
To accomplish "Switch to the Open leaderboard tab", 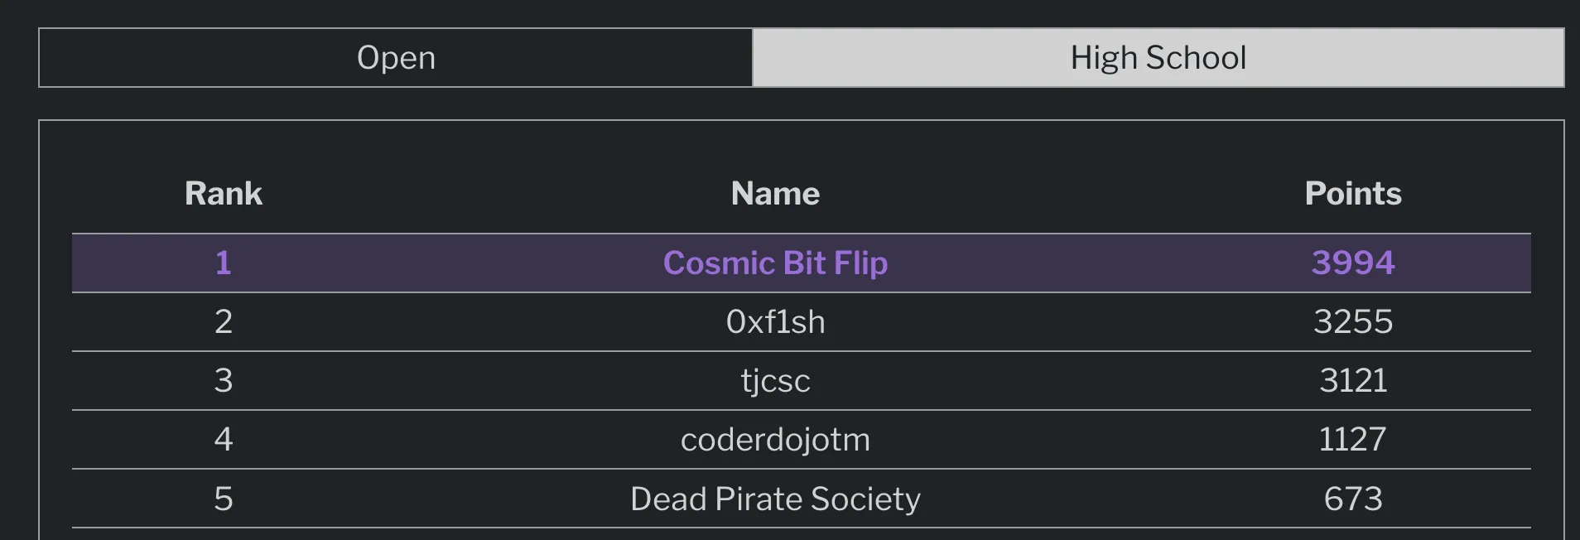I will tap(396, 57).
